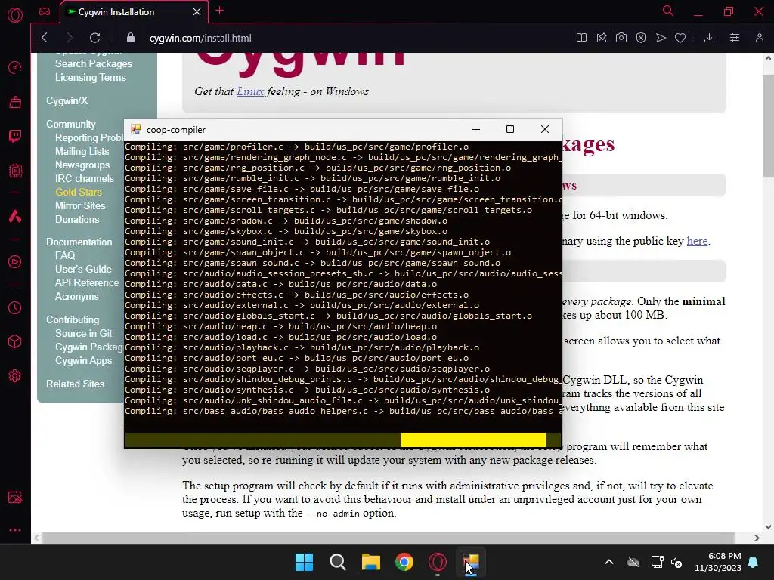Click the send/flow arrow icon
The image size is (774, 580).
661,38
